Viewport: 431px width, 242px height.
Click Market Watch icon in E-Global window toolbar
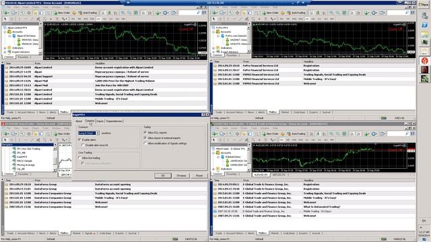pyautogui.click(x=230, y=134)
